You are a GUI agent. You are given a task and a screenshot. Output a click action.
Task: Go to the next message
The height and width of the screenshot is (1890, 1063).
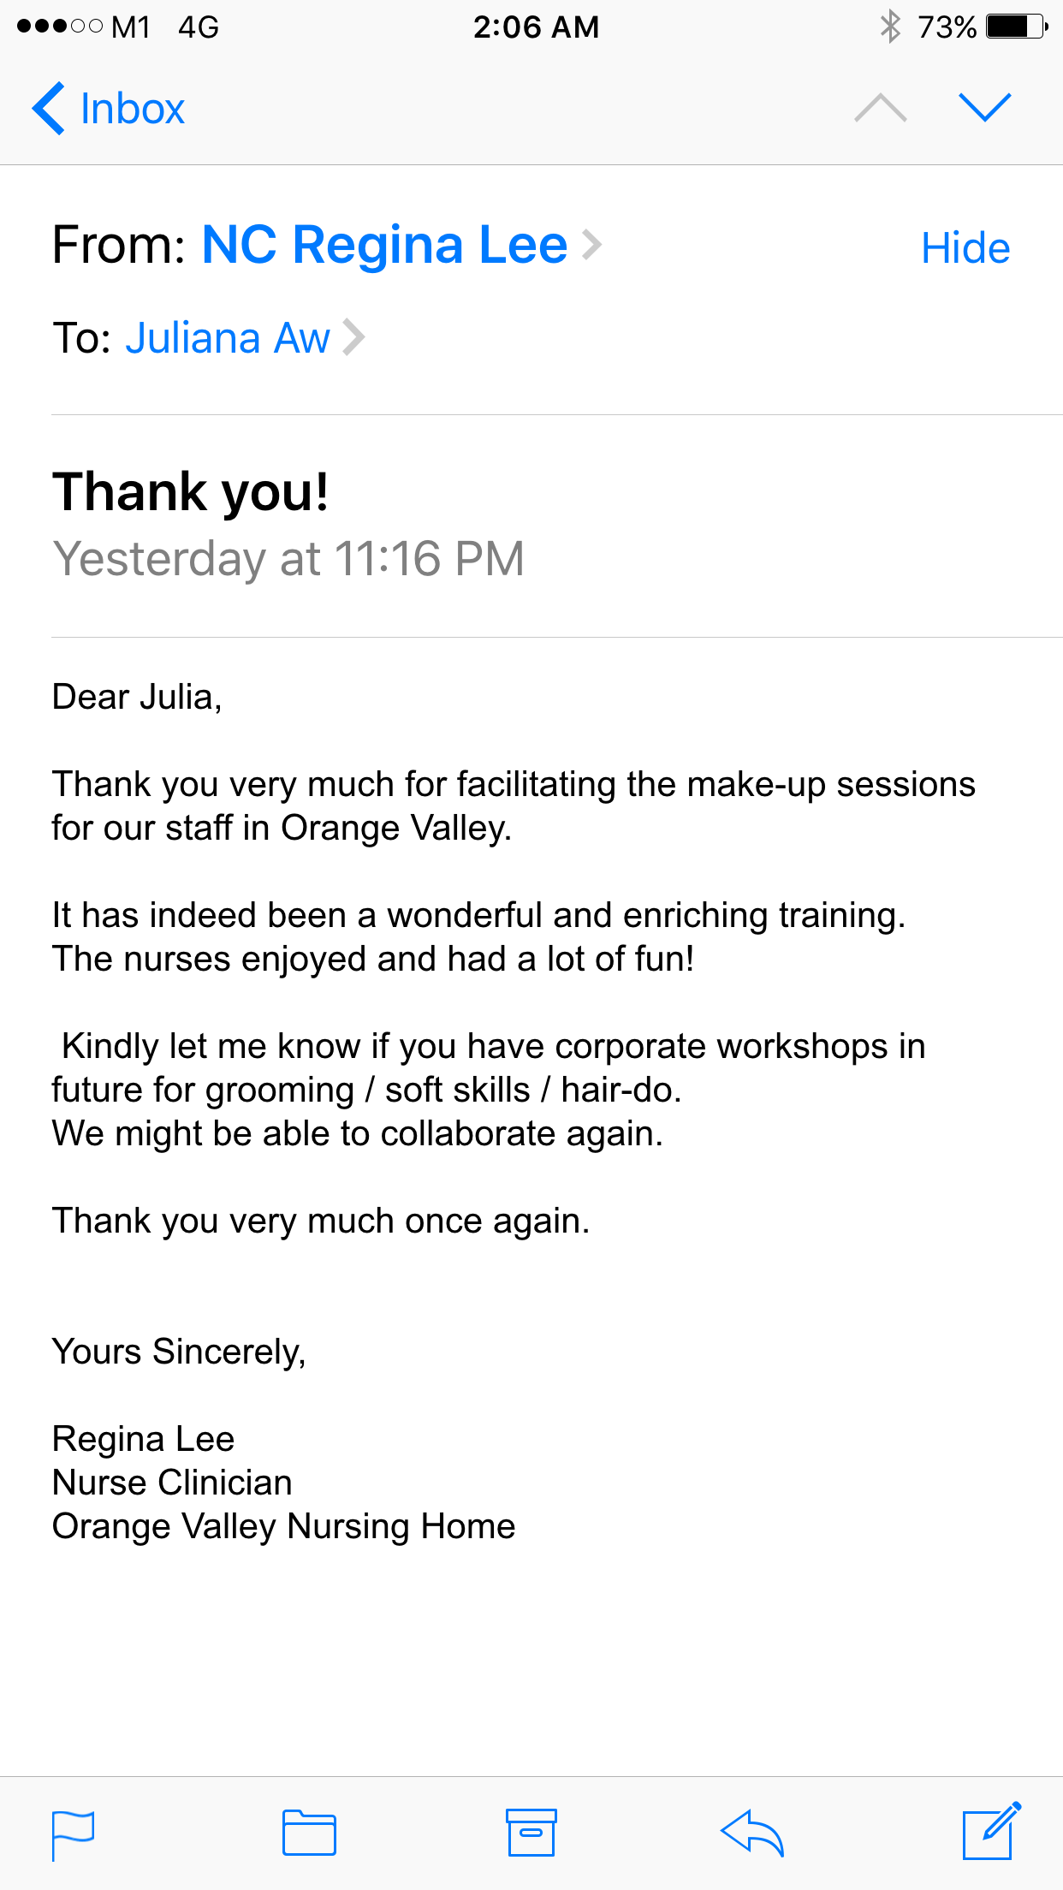(x=985, y=108)
